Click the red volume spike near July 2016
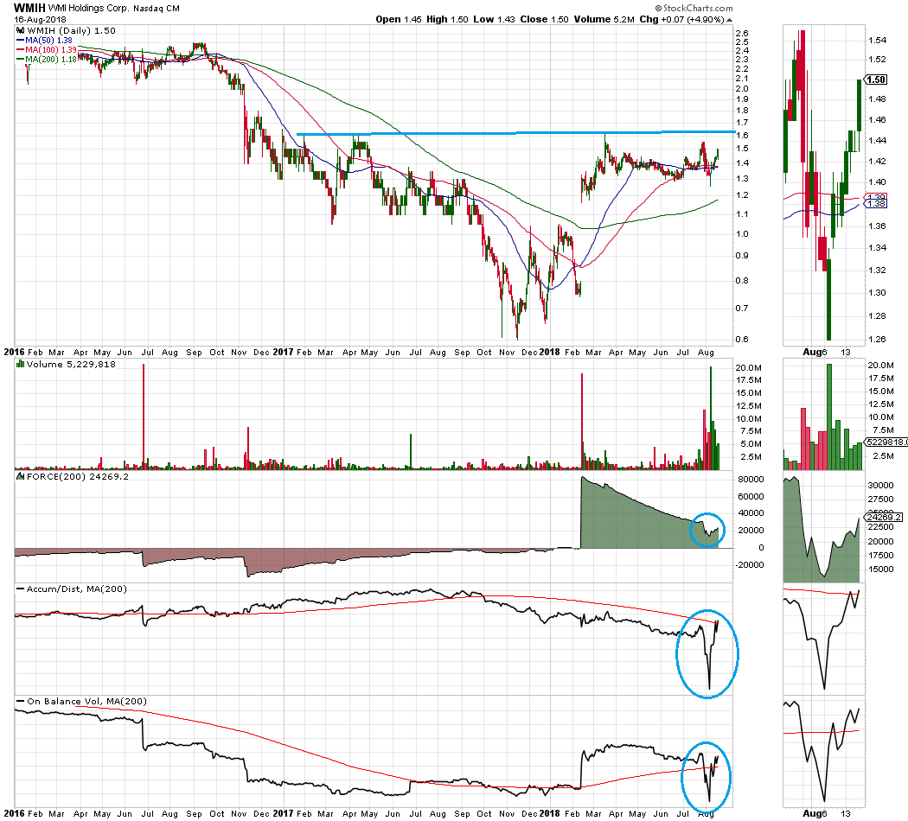The width and height of the screenshot is (908, 821). pyautogui.click(x=143, y=416)
